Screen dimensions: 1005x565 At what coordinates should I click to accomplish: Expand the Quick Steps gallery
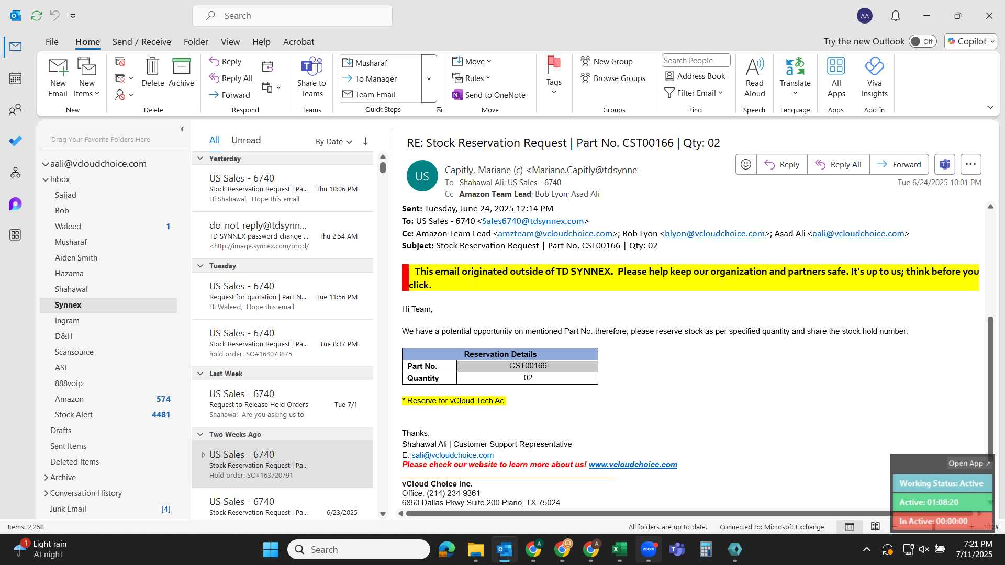429,78
